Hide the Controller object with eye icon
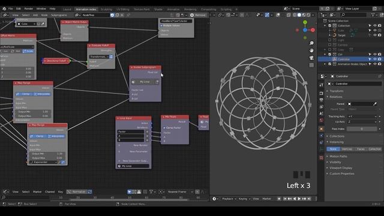This screenshot has width=384, height=216. pyautogui.click(x=374, y=59)
